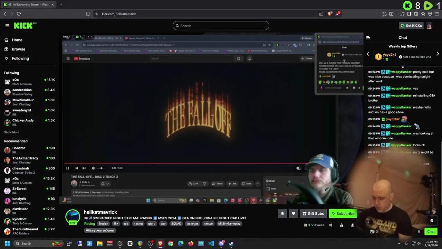Click the Kick search field

click(221, 26)
